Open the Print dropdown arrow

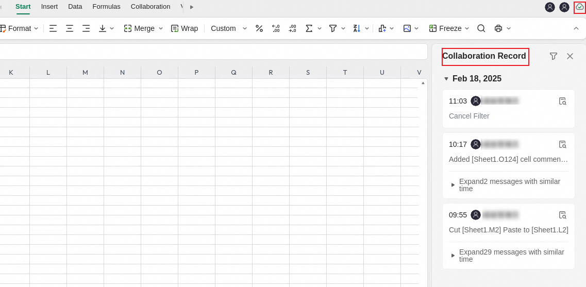(x=508, y=28)
